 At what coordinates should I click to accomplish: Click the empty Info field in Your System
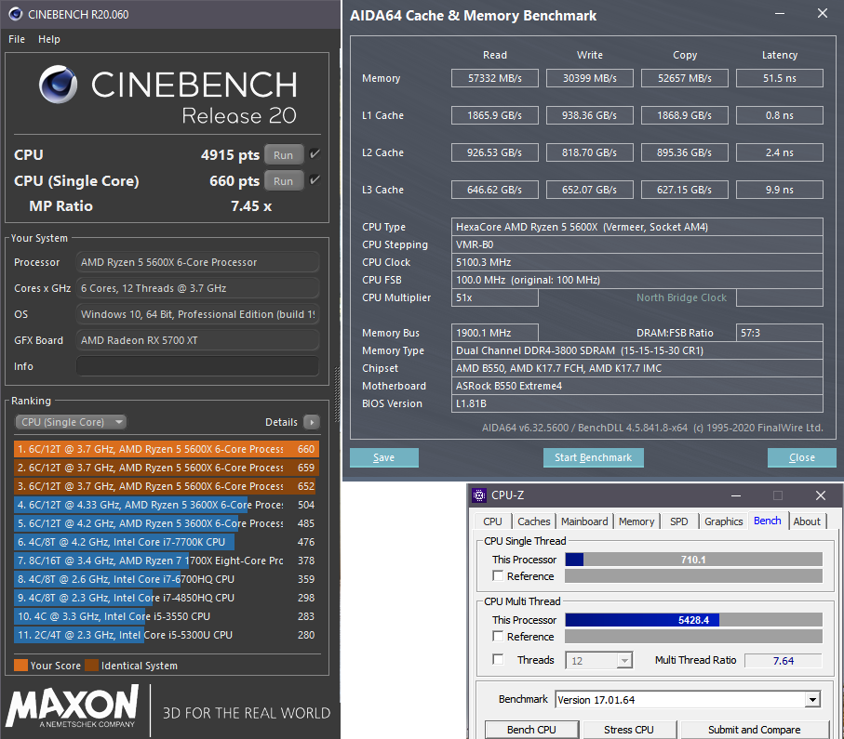pyautogui.click(x=197, y=366)
